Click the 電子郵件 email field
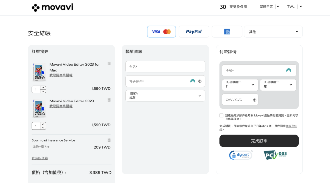 165,81
